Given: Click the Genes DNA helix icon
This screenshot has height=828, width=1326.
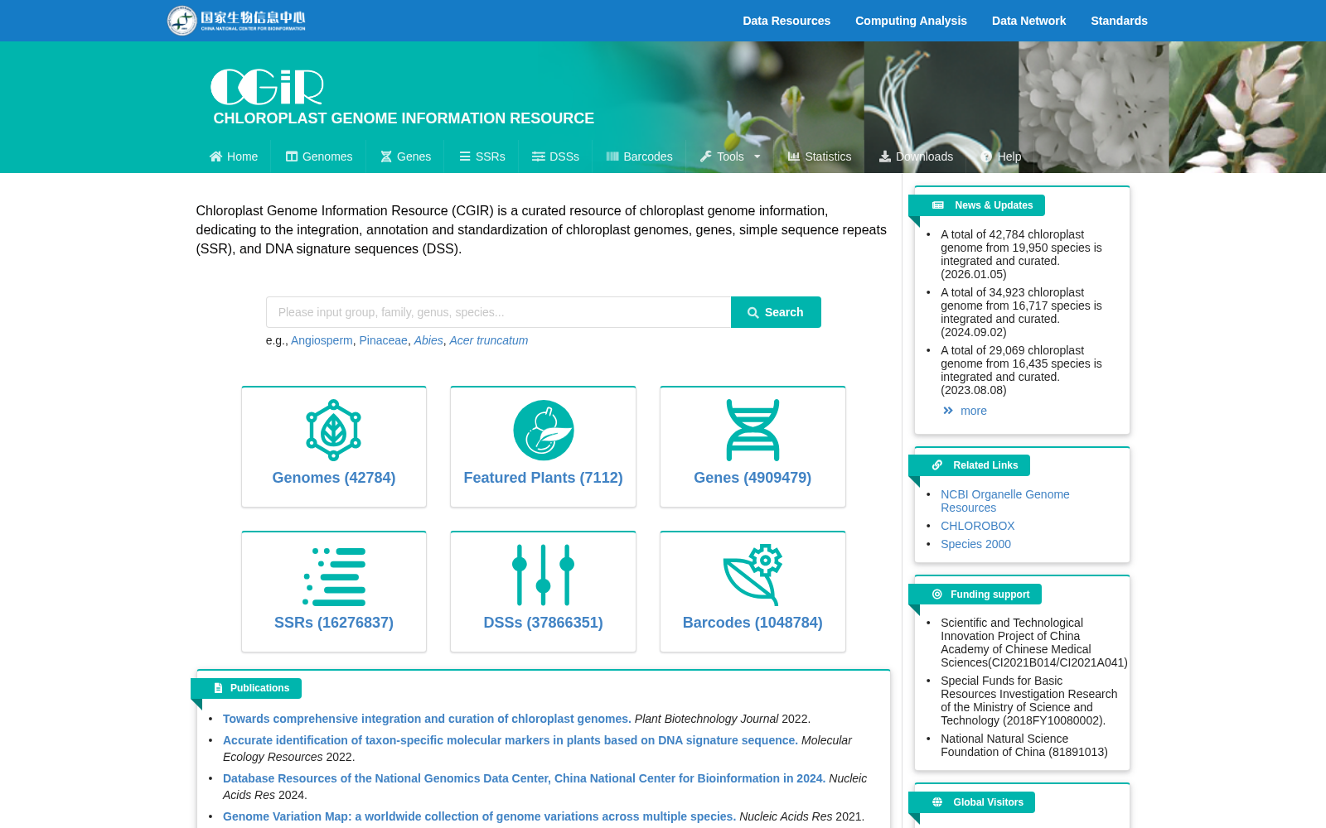Looking at the screenshot, I should coord(753,430).
